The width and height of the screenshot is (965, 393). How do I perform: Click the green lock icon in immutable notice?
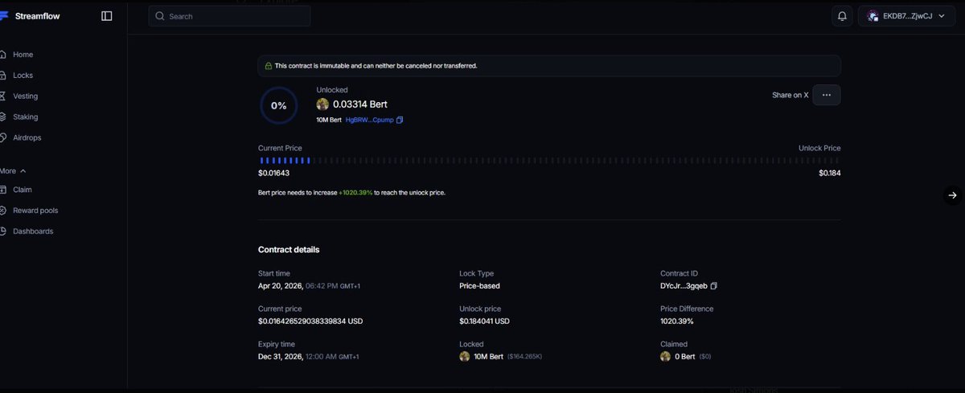point(269,66)
